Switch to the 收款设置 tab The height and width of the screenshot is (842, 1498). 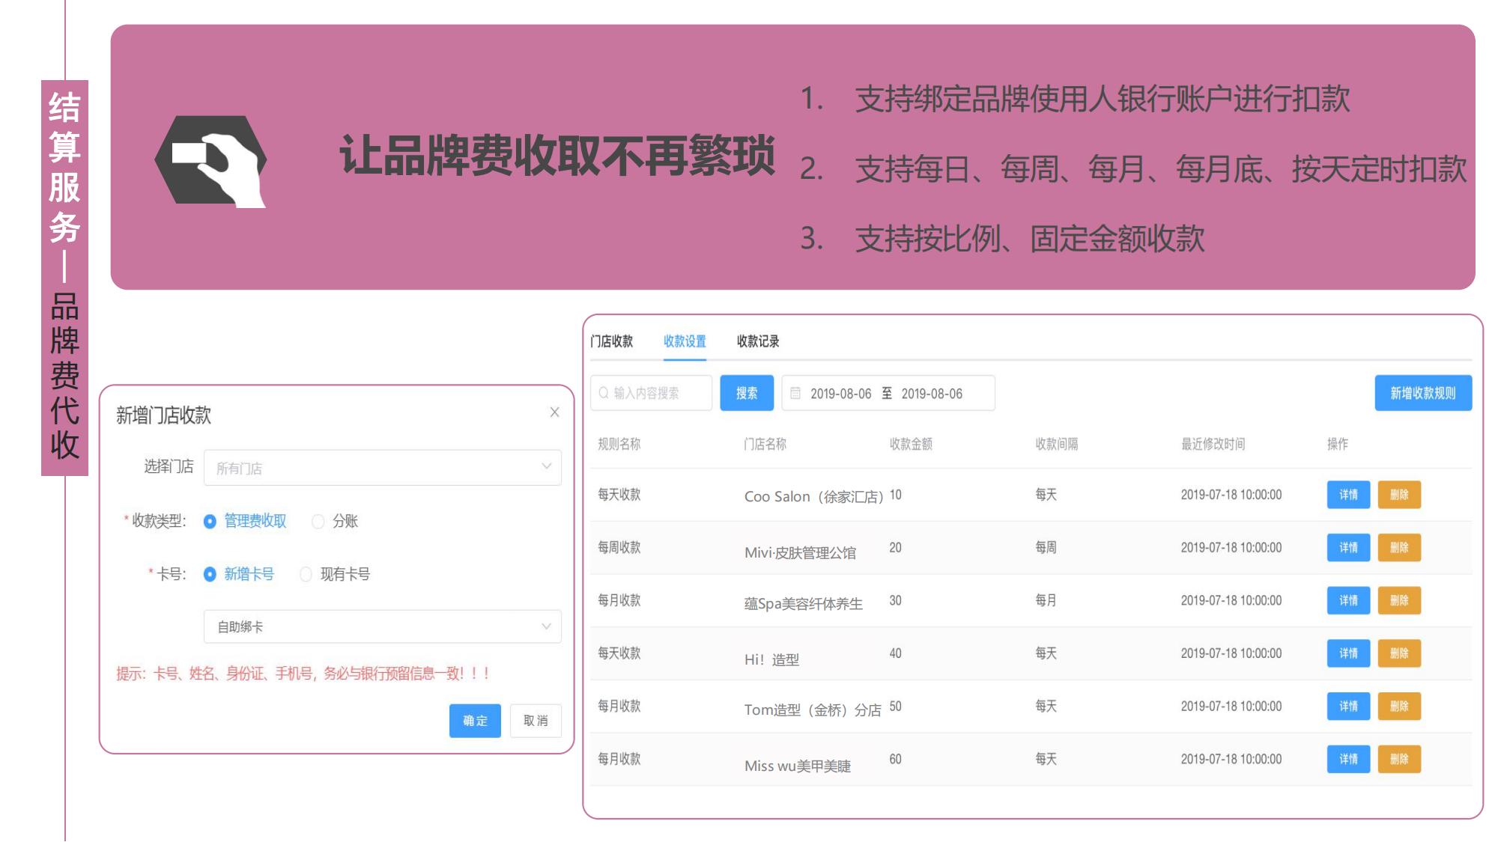tap(685, 341)
